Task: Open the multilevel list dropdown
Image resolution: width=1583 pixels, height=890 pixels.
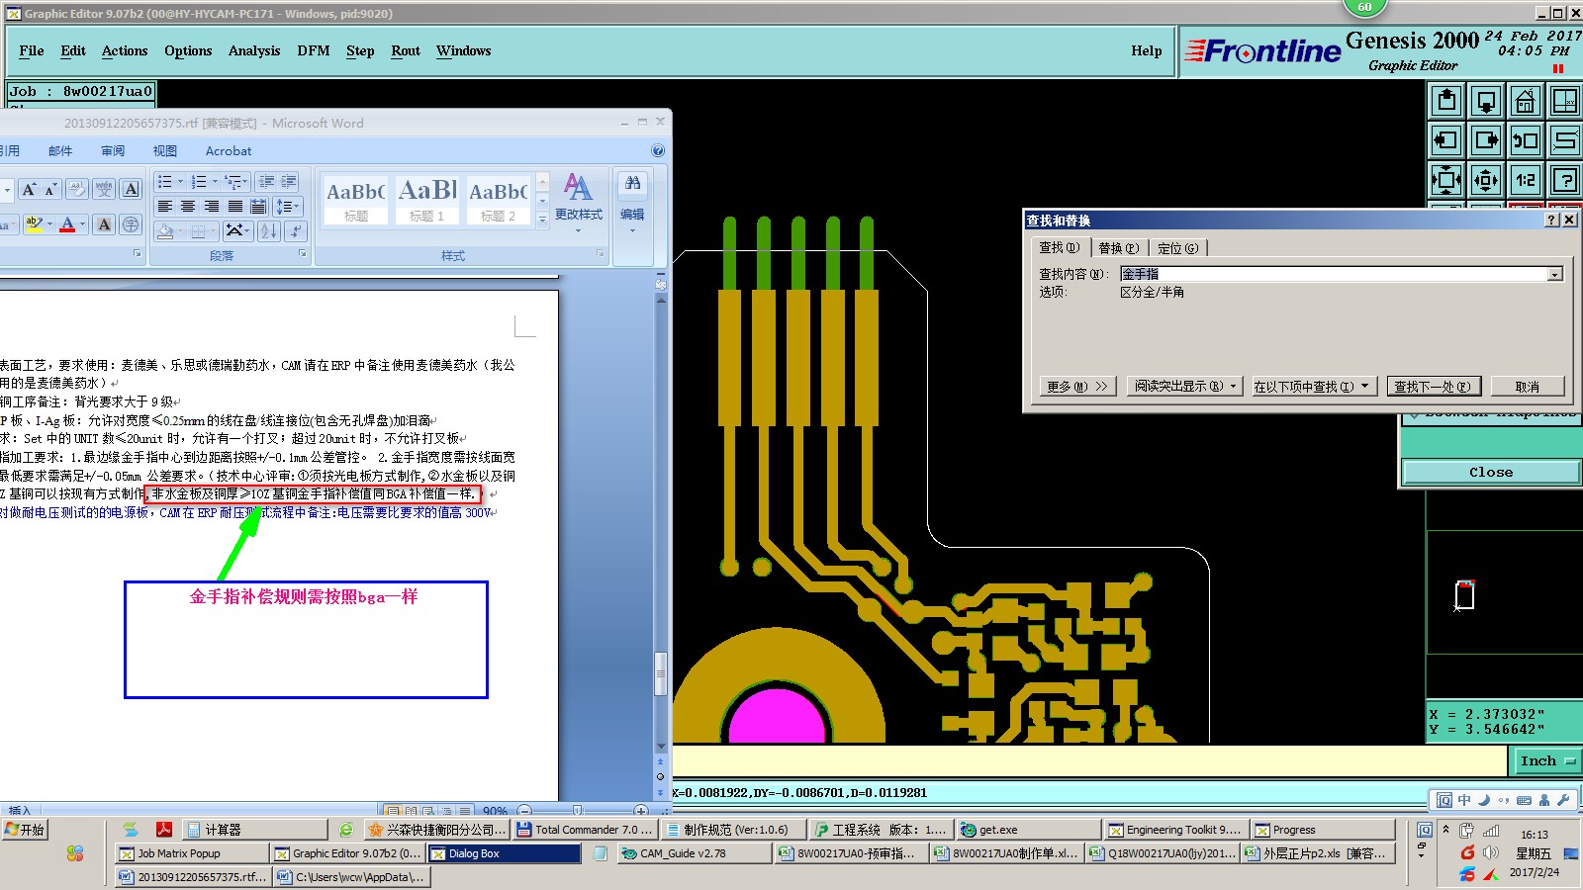Action: 236,182
